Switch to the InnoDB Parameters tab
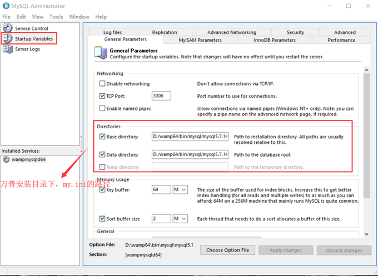Screen dimensions: 378x276 tap(275, 40)
